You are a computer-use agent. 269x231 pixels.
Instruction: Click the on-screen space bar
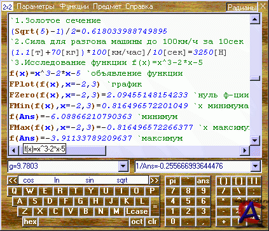[x=84, y=221]
